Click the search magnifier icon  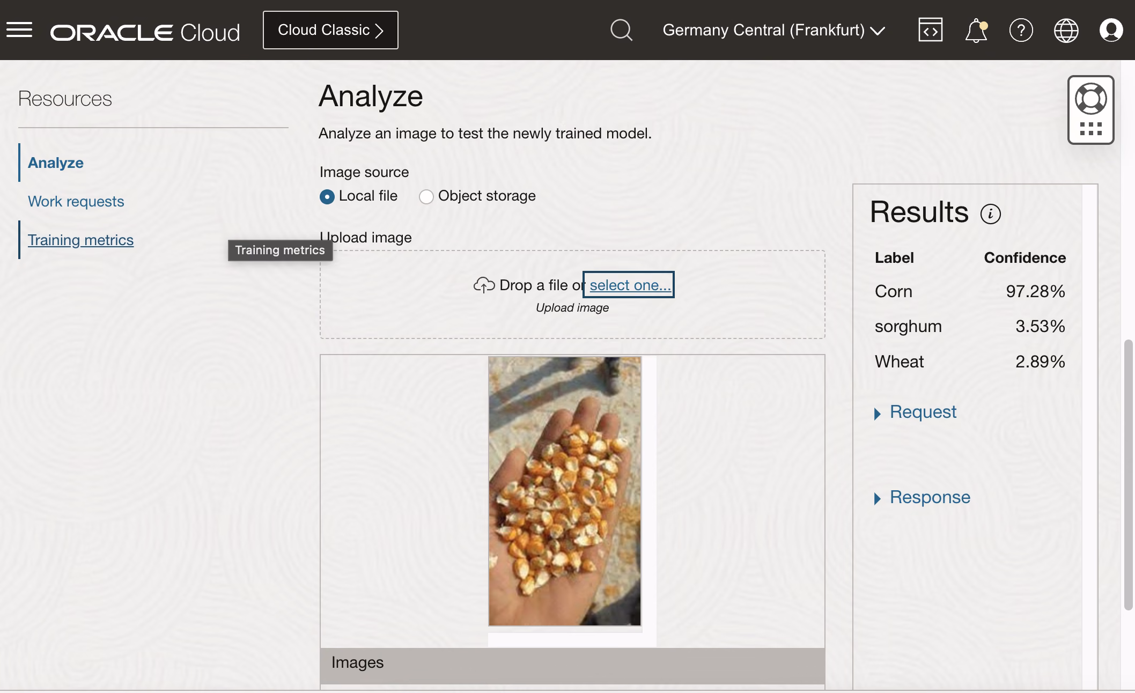[621, 30]
